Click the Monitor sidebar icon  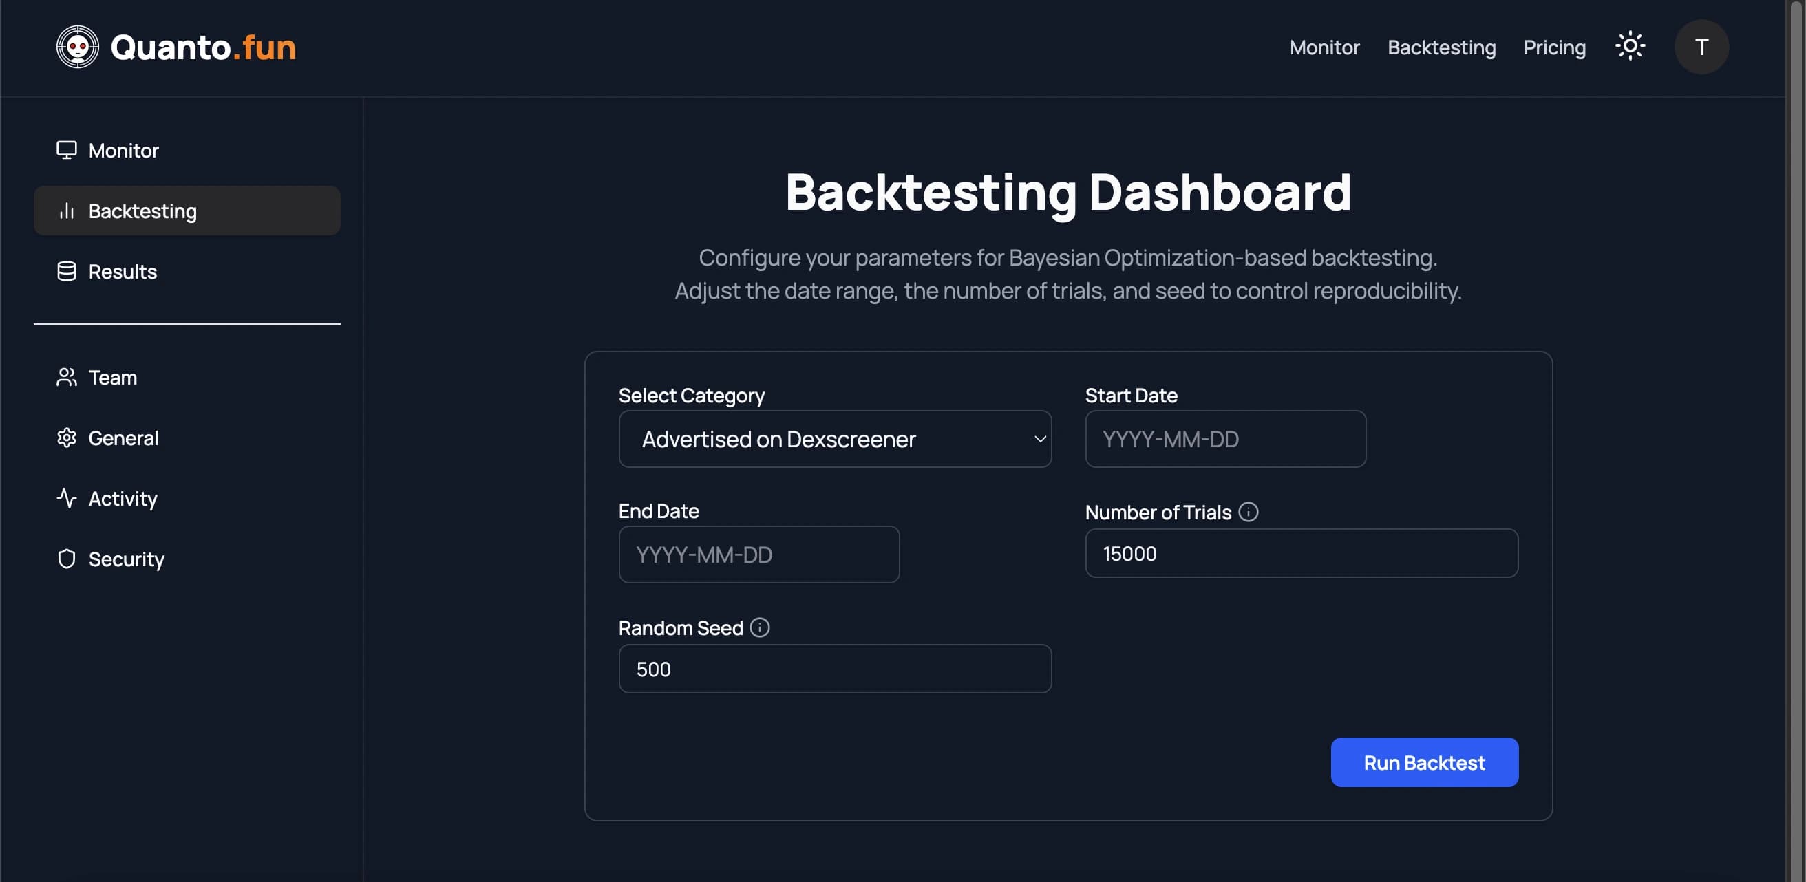tap(65, 150)
